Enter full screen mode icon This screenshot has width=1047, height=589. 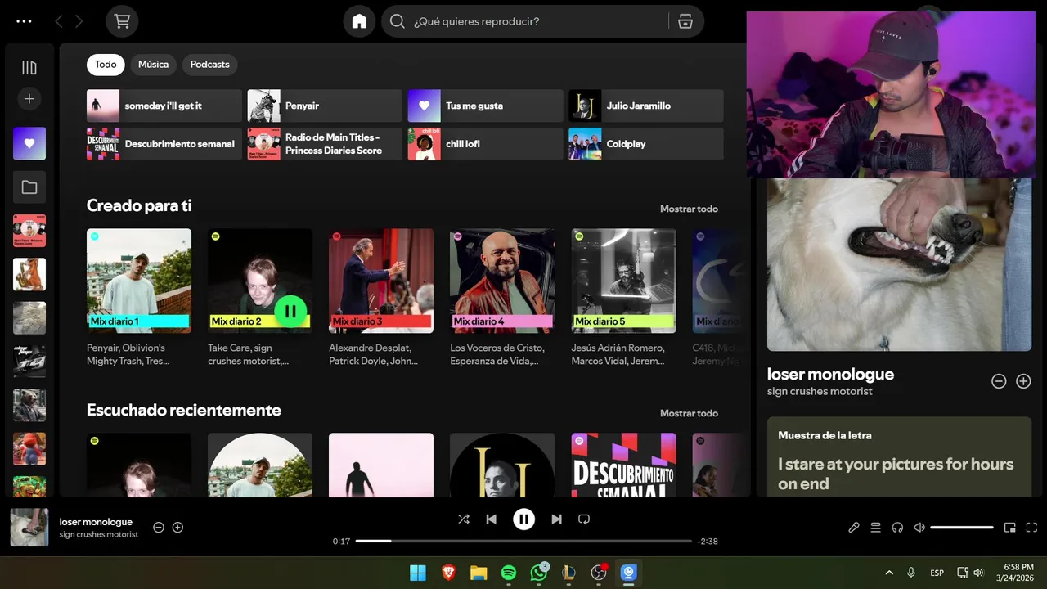pyautogui.click(x=1031, y=528)
